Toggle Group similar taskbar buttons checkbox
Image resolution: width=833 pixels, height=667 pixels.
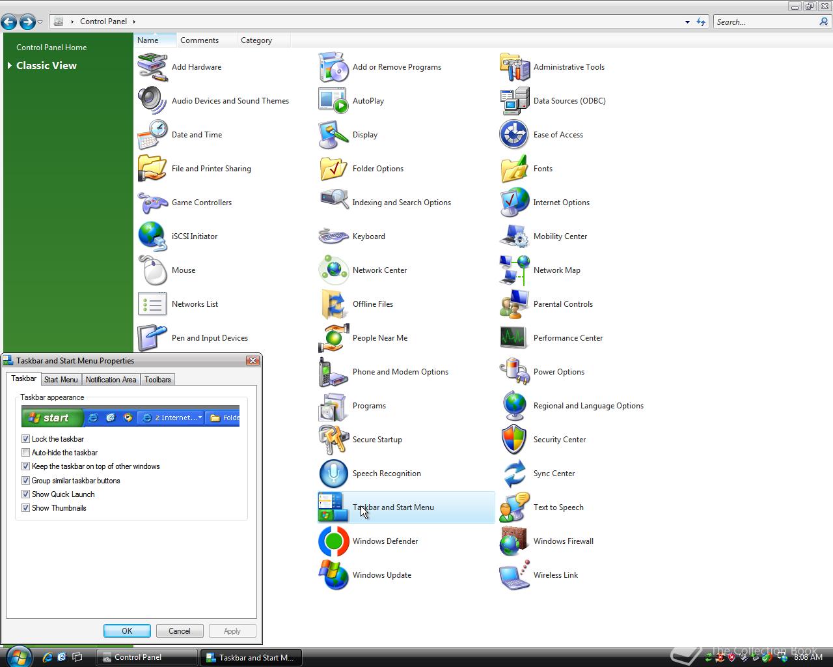[26, 481]
